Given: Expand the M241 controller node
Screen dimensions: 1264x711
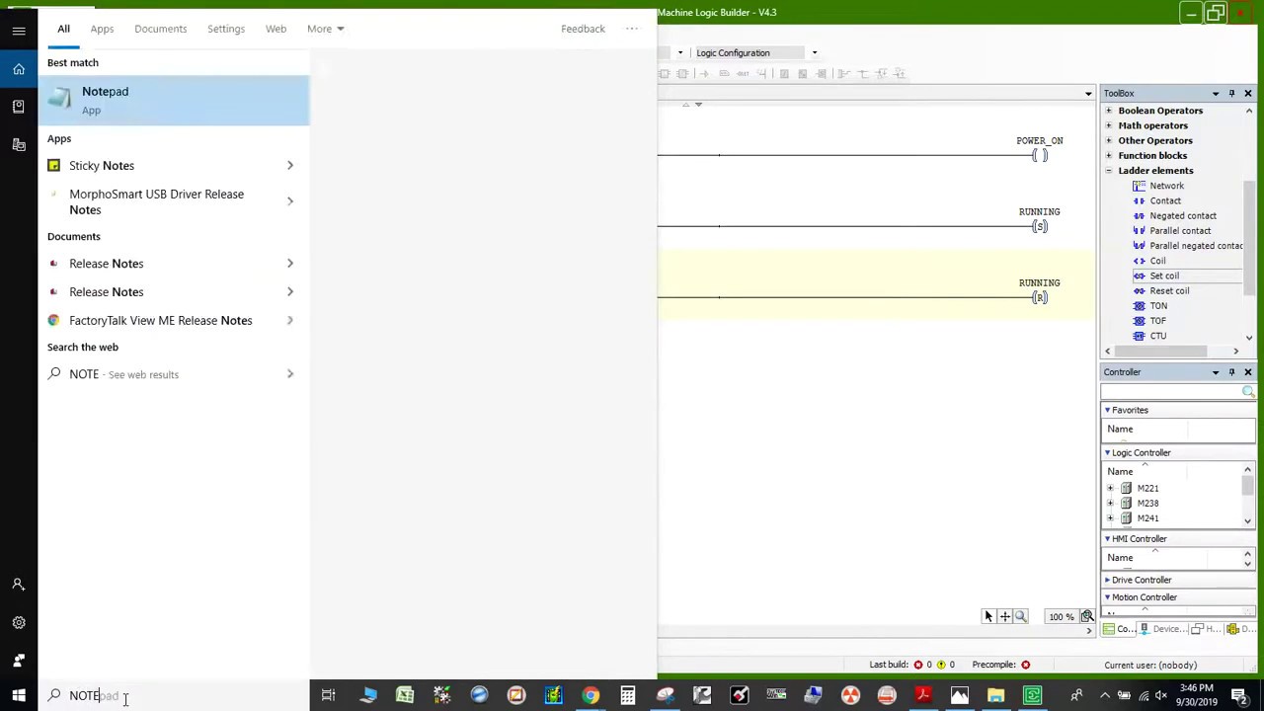Looking at the screenshot, I should pos(1110,517).
